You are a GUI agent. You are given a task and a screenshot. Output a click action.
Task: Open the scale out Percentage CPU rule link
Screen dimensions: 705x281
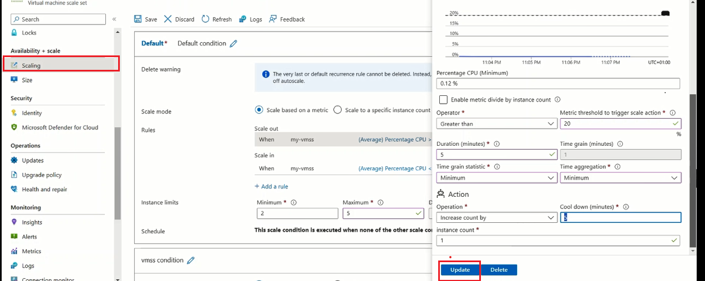point(395,140)
